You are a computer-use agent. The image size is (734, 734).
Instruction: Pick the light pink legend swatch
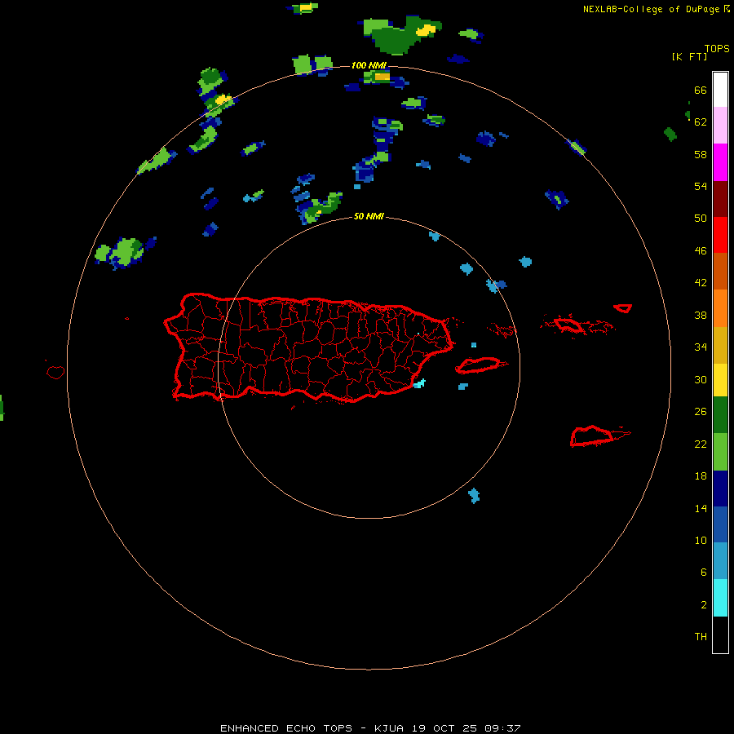720,126
